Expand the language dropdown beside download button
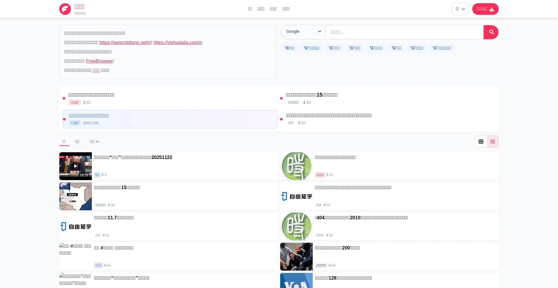558x288 pixels. (x=460, y=9)
